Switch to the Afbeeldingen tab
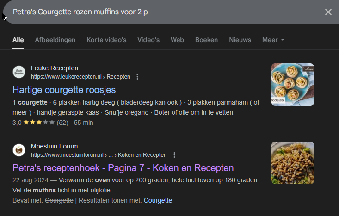 tap(55, 40)
